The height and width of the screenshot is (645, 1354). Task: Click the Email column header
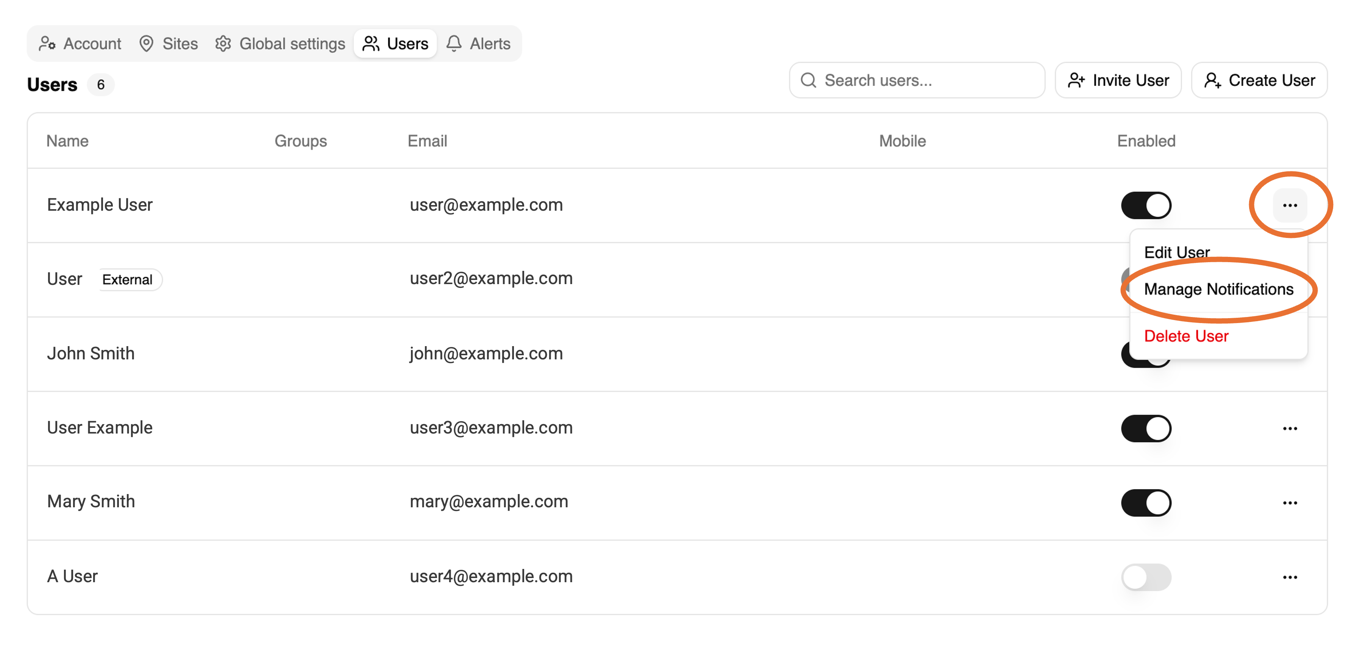pyautogui.click(x=427, y=141)
